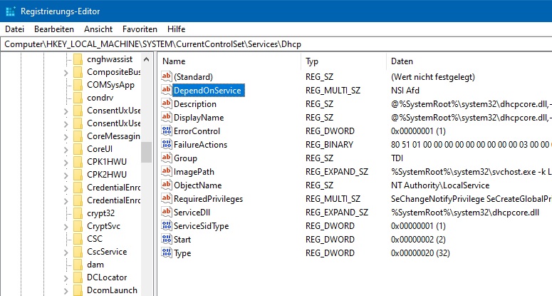Select the ImagePath value name
552x296 pixels.
pos(194,172)
